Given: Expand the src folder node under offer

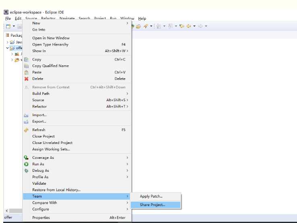Looking at the screenshot, I should pos(12,60).
